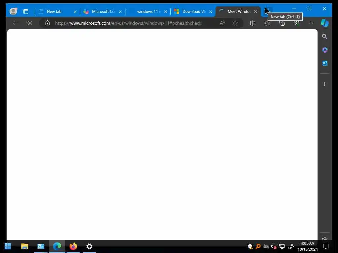This screenshot has width=338, height=253.
Task: Add a sidebar app with plus
Action: [x=325, y=84]
